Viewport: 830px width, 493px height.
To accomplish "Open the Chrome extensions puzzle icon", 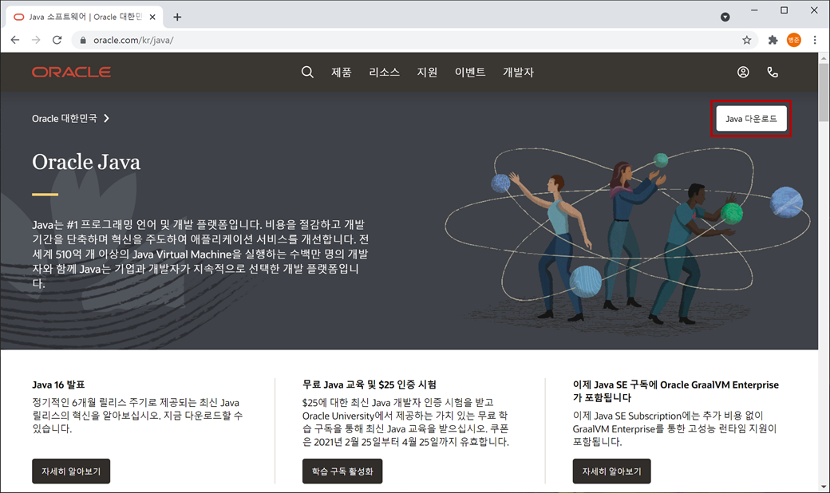I will [773, 40].
